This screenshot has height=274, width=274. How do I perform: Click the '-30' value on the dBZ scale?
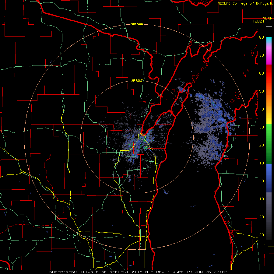click(x=260, y=235)
